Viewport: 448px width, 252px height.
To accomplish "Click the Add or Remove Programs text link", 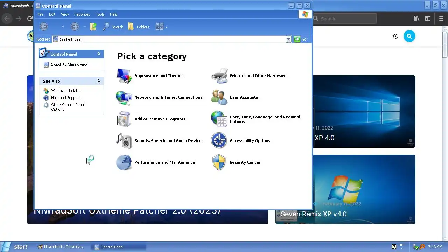I will [x=160, y=119].
